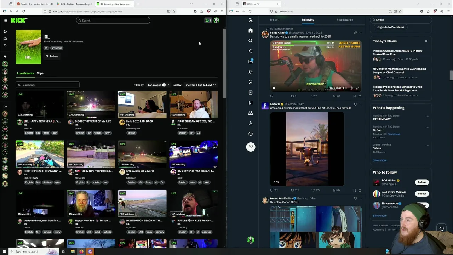Open Sarge Clips video settings gear
The width and height of the screenshot is (453, 255).
[351, 88]
